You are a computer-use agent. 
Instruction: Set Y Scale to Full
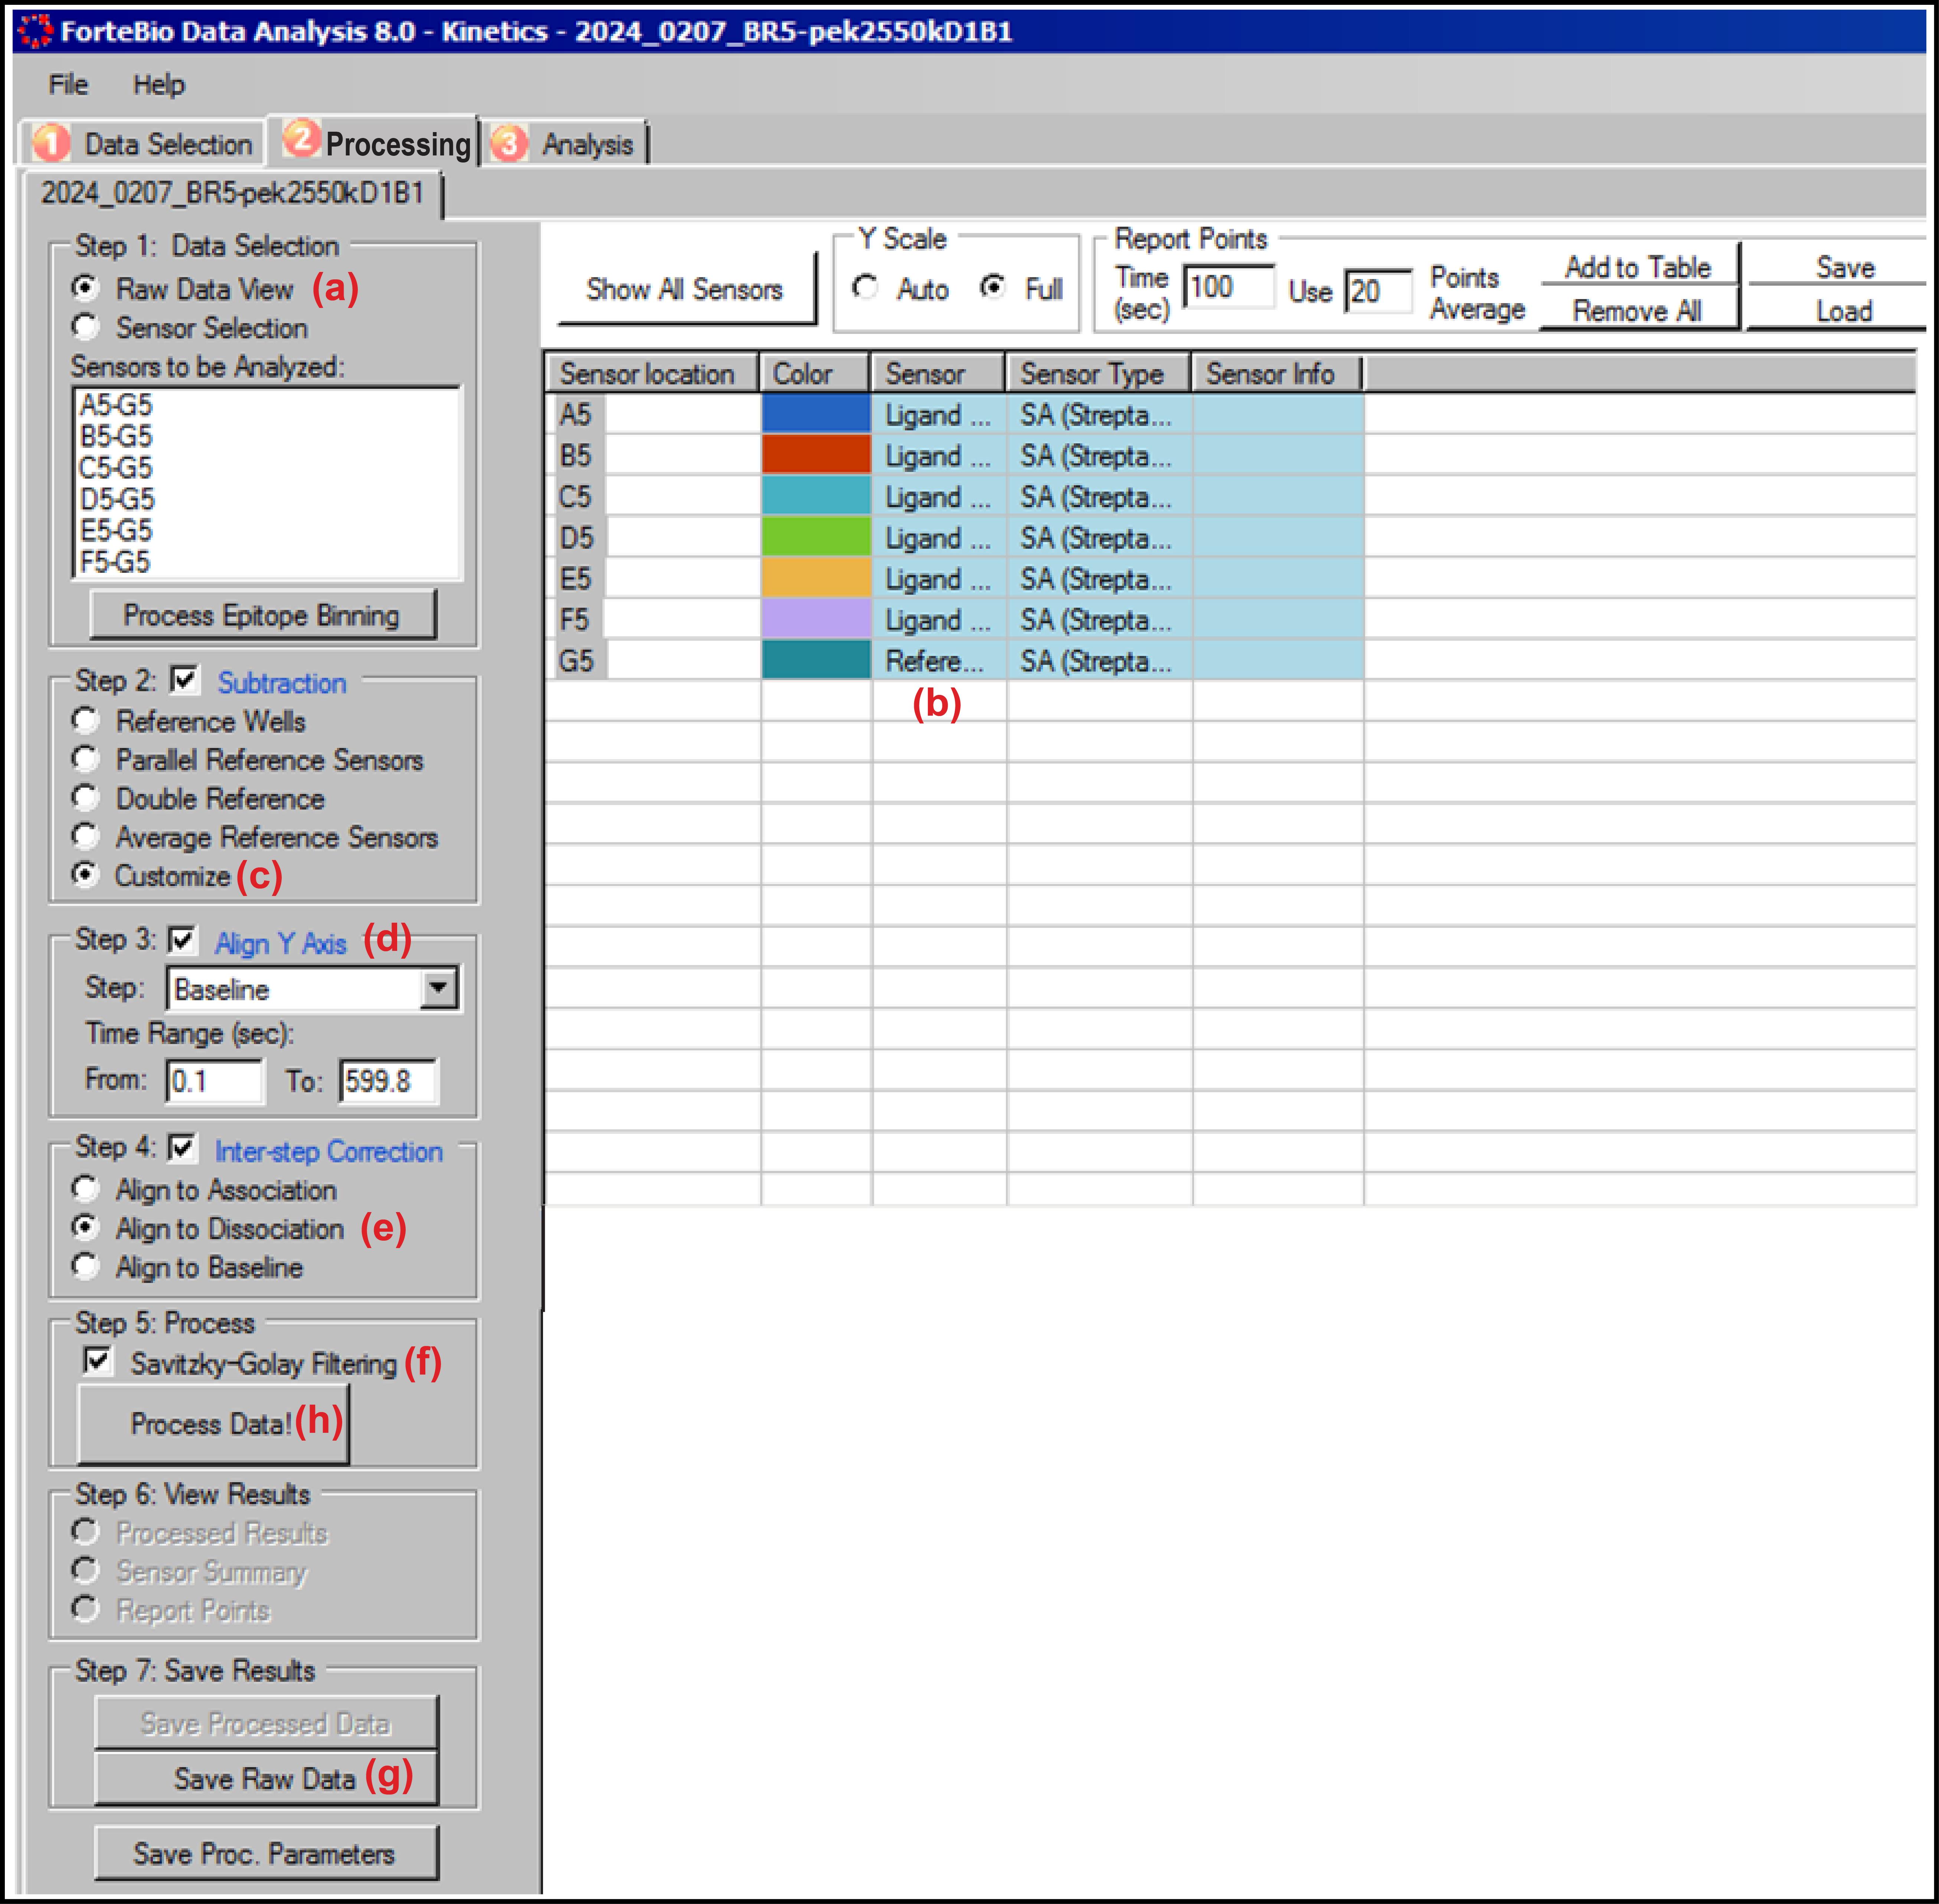(993, 288)
